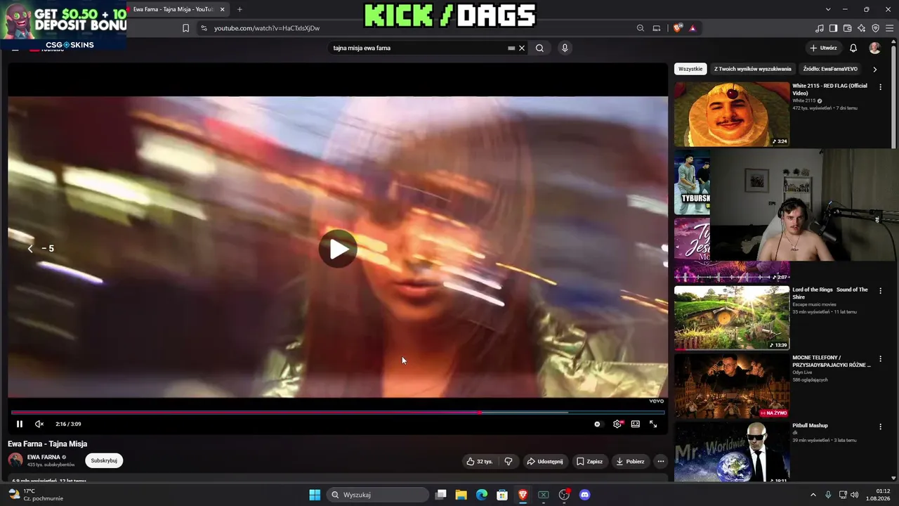
Task: Dislike the video with thumbs down
Action: (x=508, y=461)
